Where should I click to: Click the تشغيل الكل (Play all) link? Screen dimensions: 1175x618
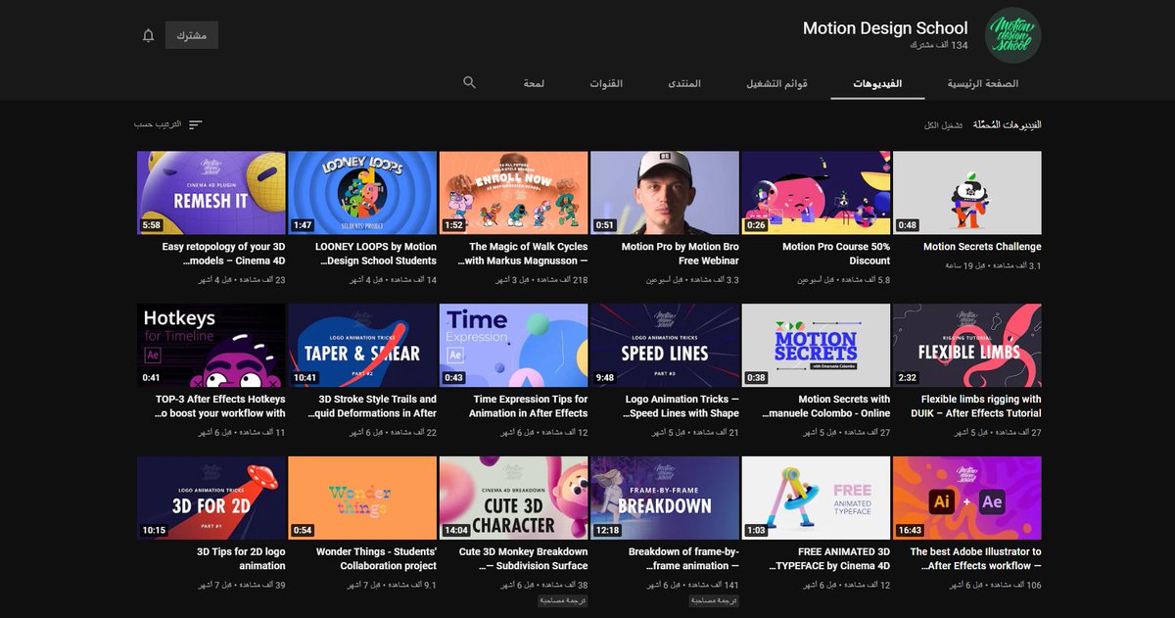click(x=944, y=125)
